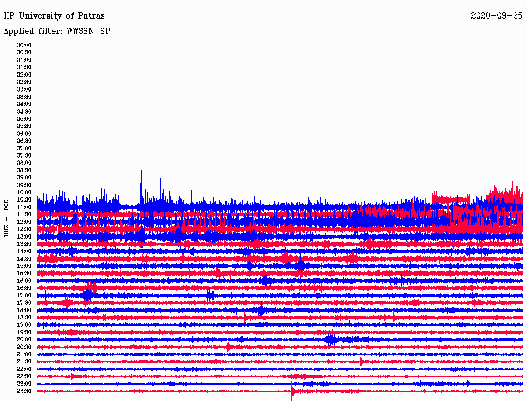Click the Applied filter WWSSN-SP text
This screenshot has width=527, height=401.
tap(57, 31)
